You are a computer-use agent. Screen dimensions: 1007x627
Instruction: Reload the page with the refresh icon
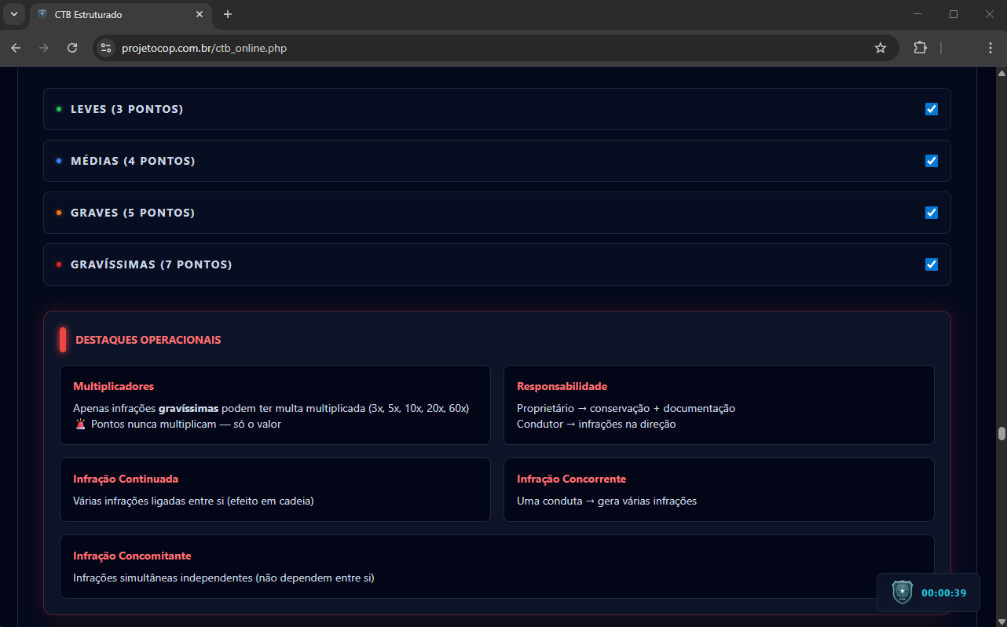pos(72,48)
